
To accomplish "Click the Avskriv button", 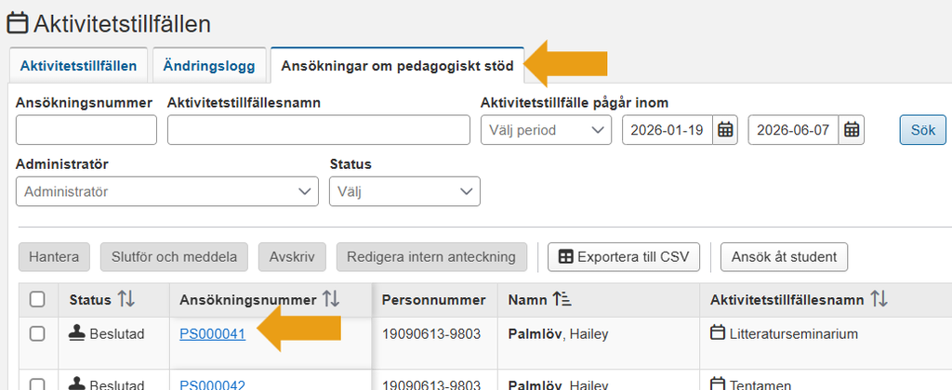I will (x=293, y=256).
